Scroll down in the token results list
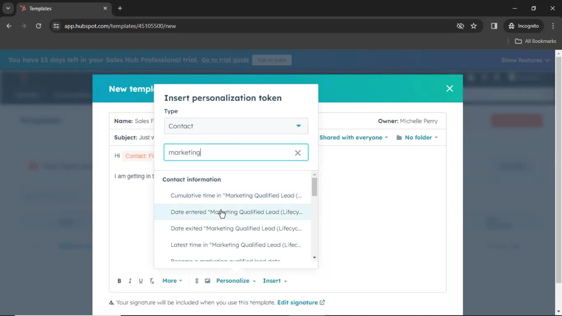562x316 pixels. click(314, 258)
